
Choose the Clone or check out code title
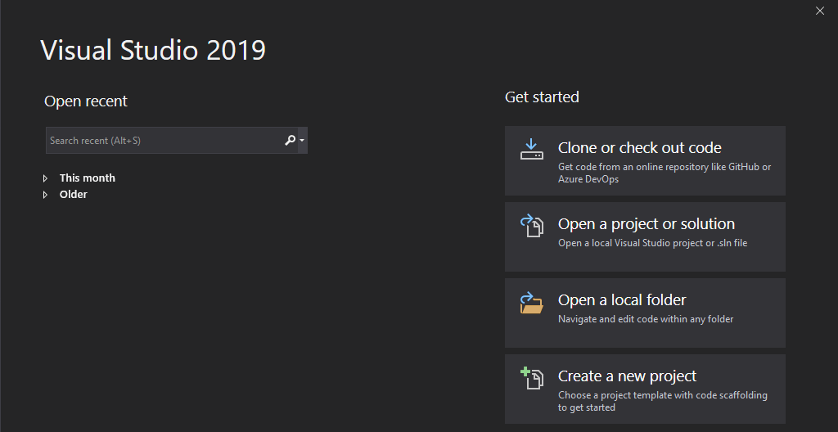tap(639, 148)
